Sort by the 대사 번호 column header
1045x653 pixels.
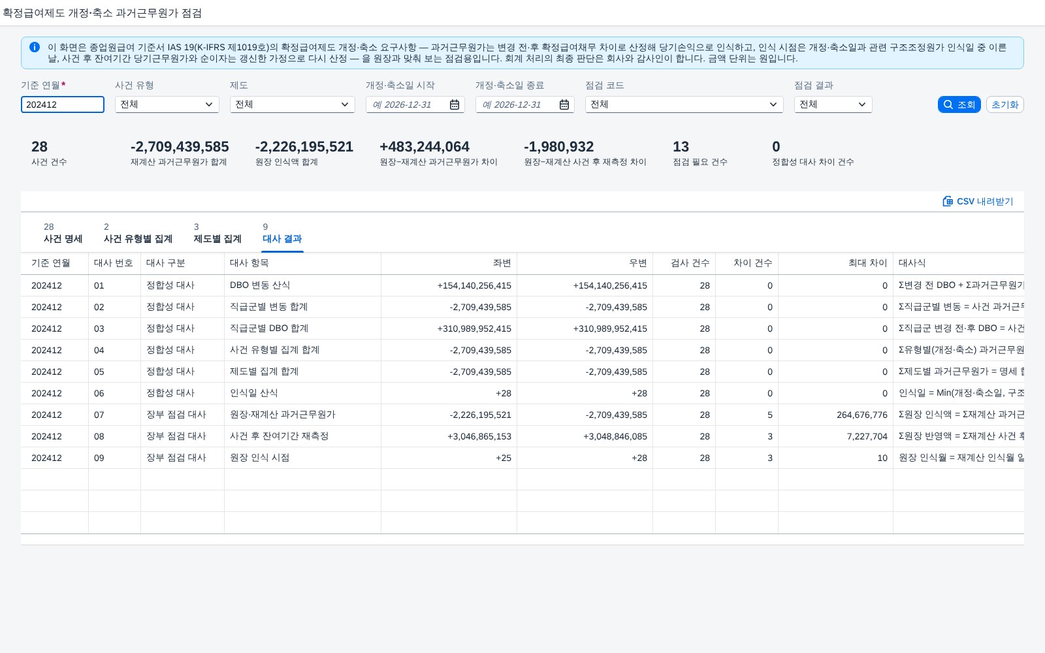(114, 263)
